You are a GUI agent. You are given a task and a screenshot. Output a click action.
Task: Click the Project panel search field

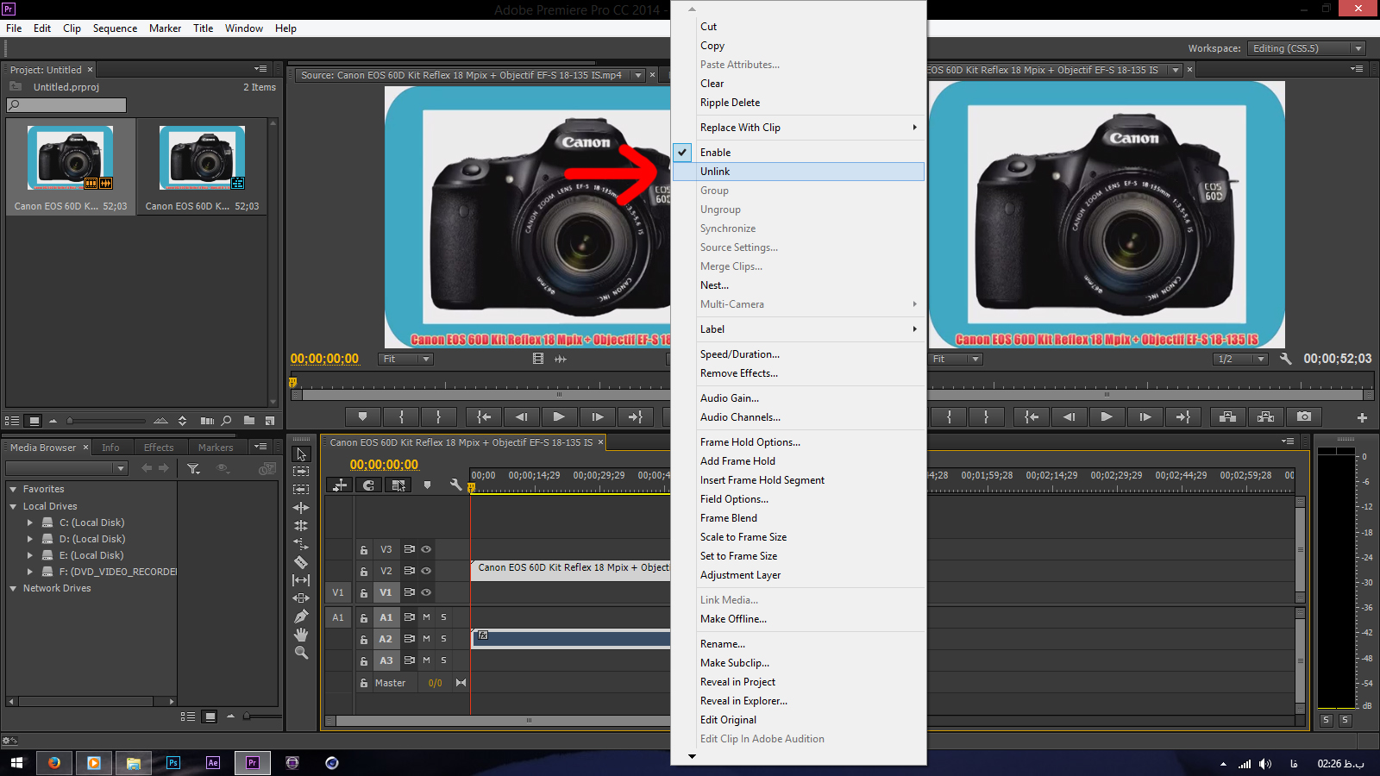[66, 105]
